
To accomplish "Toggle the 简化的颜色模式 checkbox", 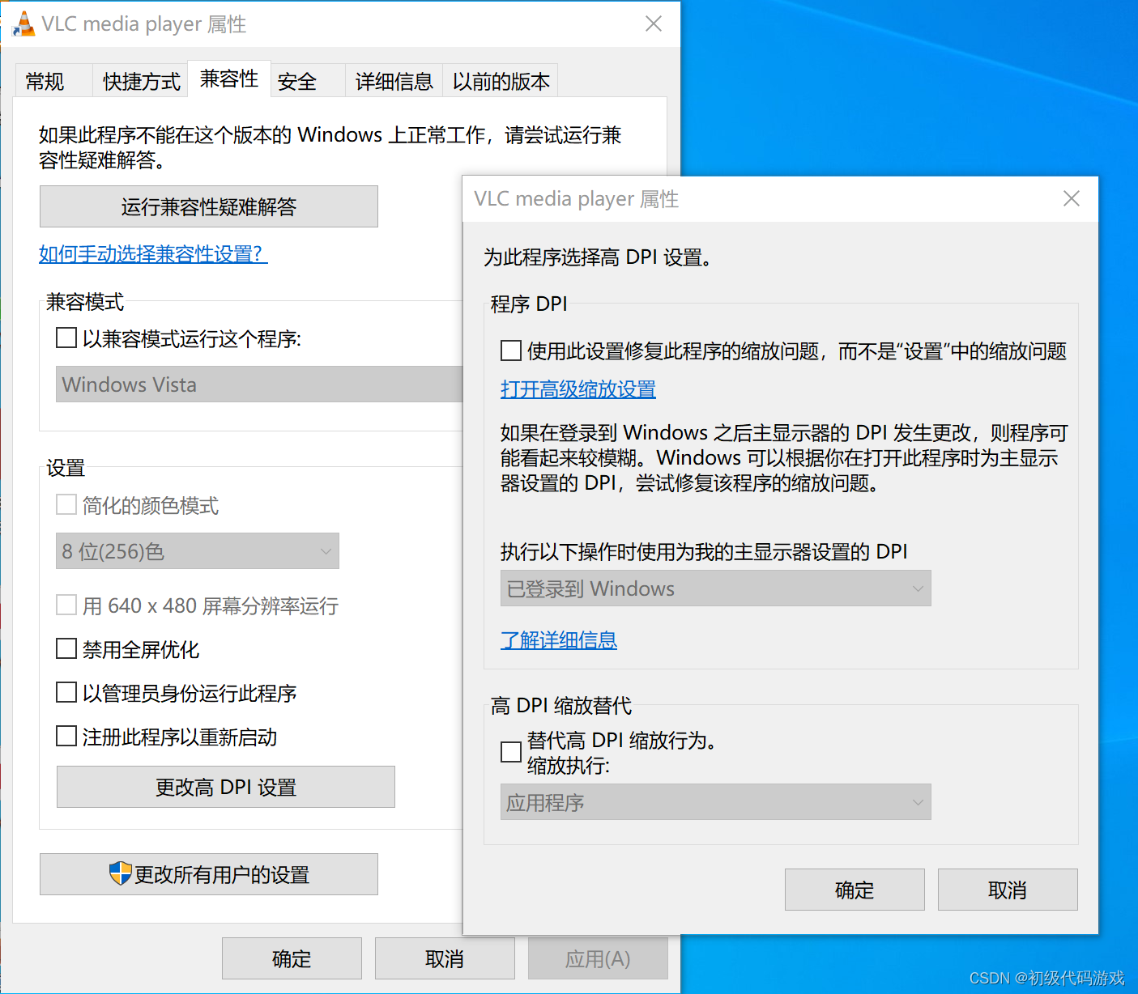I will (66, 505).
